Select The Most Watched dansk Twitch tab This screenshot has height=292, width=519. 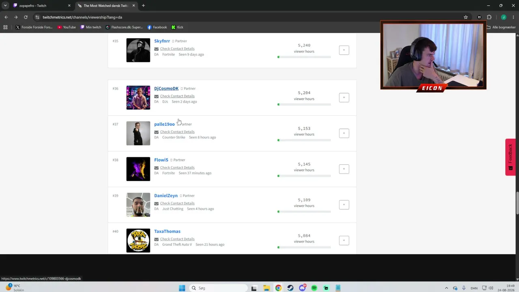(107, 6)
